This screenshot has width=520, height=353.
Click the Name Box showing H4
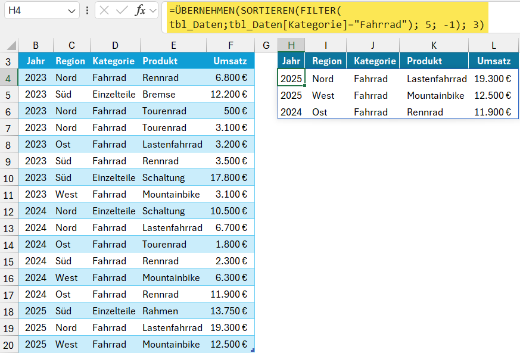(x=42, y=11)
